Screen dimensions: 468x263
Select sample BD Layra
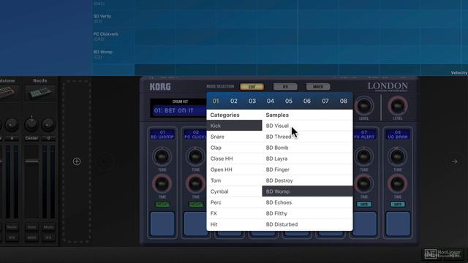(x=307, y=159)
